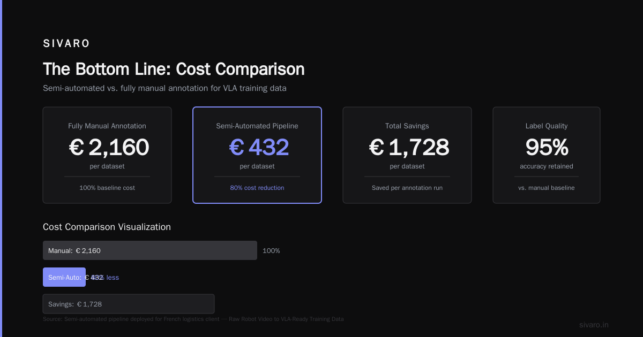Click the 100% label beside the manual bar
This screenshot has width=643, height=337.
271,250
